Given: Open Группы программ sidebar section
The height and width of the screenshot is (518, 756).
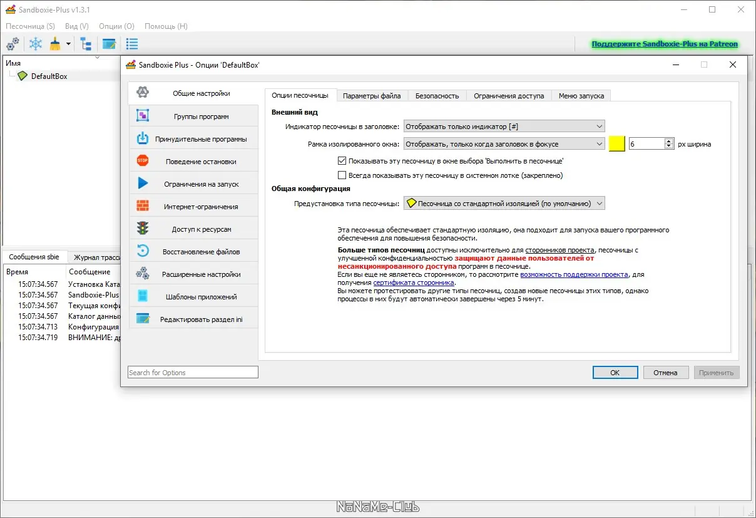Looking at the screenshot, I should (x=193, y=117).
